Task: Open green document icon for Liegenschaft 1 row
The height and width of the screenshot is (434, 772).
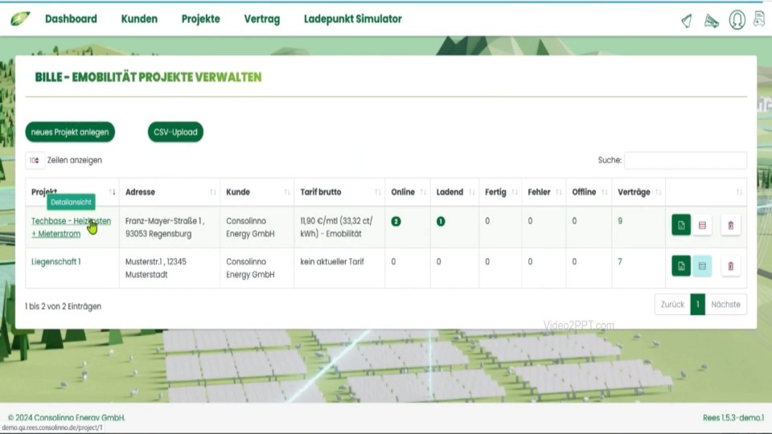Action: [x=681, y=266]
